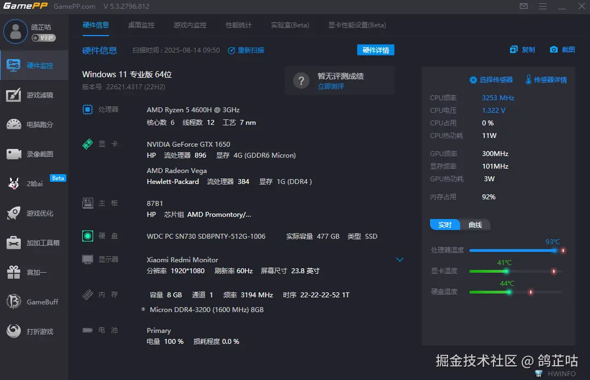Open the 2哈ai husky icon
Screen dimensions: 590x380
pos(14,183)
